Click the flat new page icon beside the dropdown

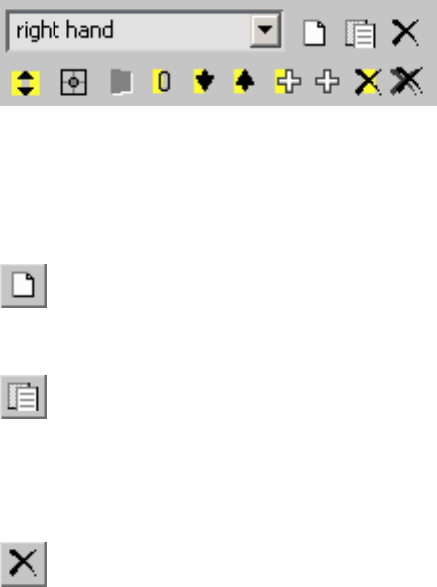click(x=314, y=34)
